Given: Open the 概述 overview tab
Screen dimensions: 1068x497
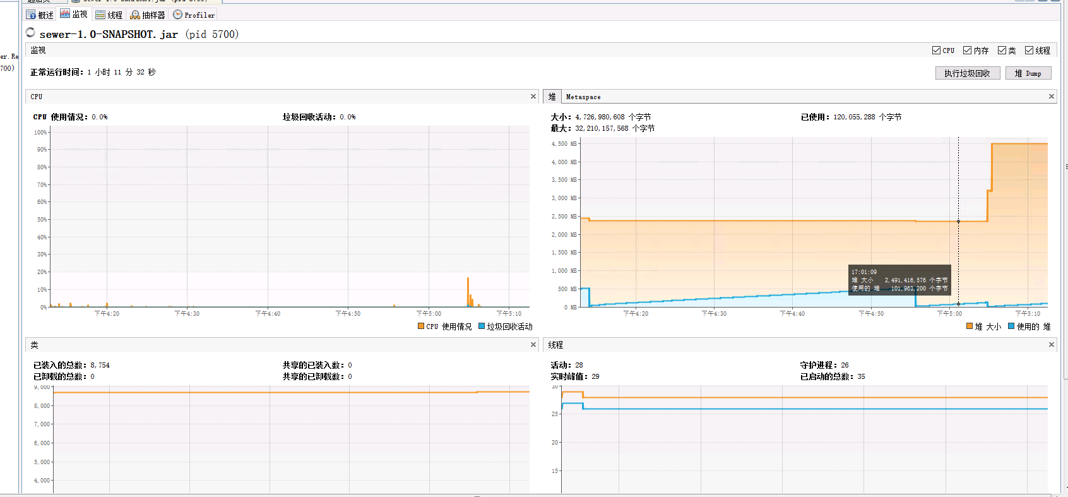Looking at the screenshot, I should coord(40,15).
